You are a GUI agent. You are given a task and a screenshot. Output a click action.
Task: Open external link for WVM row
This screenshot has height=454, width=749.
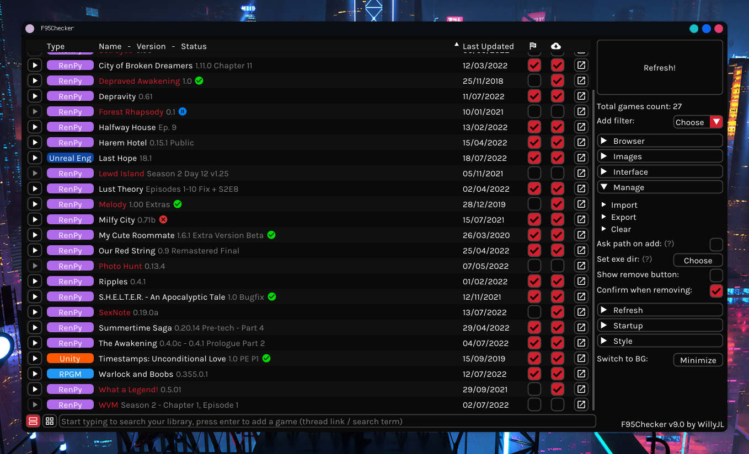point(581,405)
